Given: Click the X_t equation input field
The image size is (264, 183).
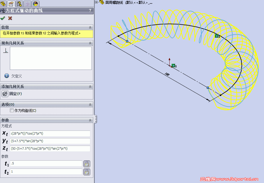Looking at the screenshot, I should pyautogui.click(x=49, y=133).
